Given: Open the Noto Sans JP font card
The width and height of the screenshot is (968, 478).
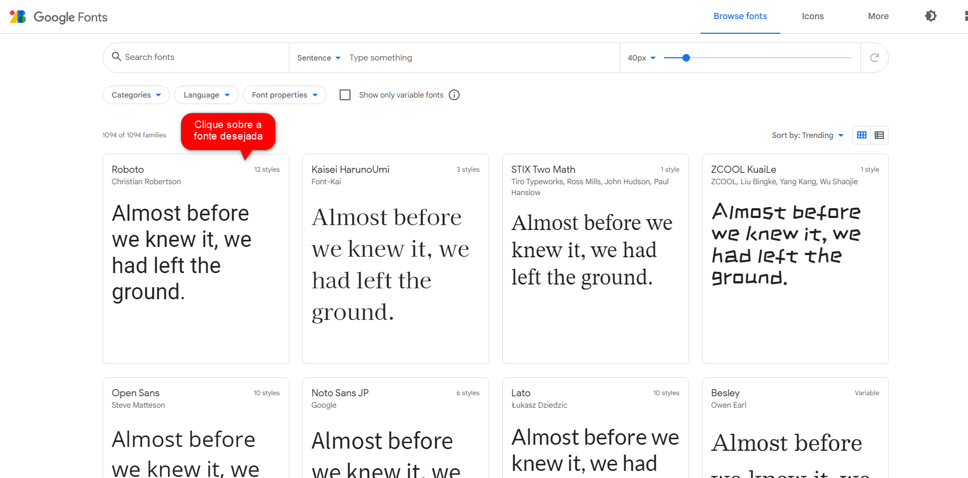Looking at the screenshot, I should (x=396, y=428).
